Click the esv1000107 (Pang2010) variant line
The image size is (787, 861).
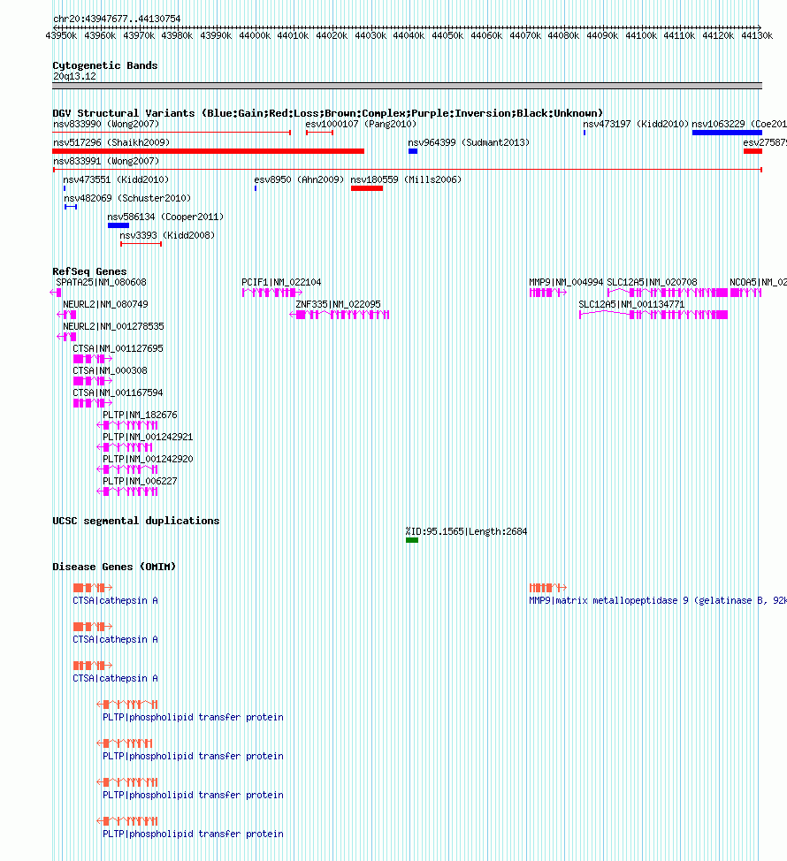point(319,133)
